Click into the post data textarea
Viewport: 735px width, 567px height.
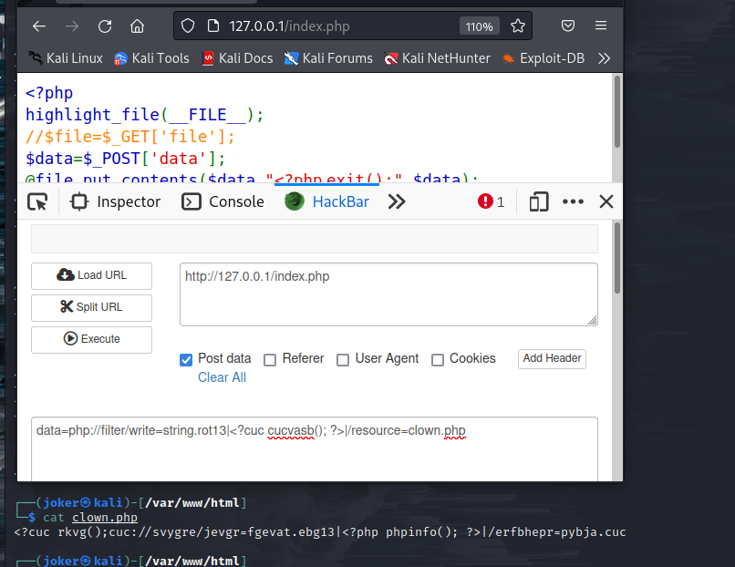pos(315,448)
